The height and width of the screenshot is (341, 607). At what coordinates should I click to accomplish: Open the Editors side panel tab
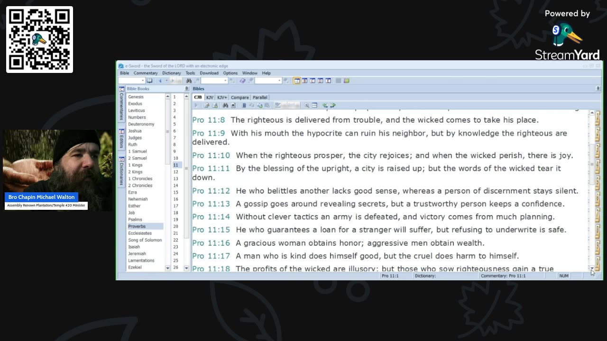[121, 139]
